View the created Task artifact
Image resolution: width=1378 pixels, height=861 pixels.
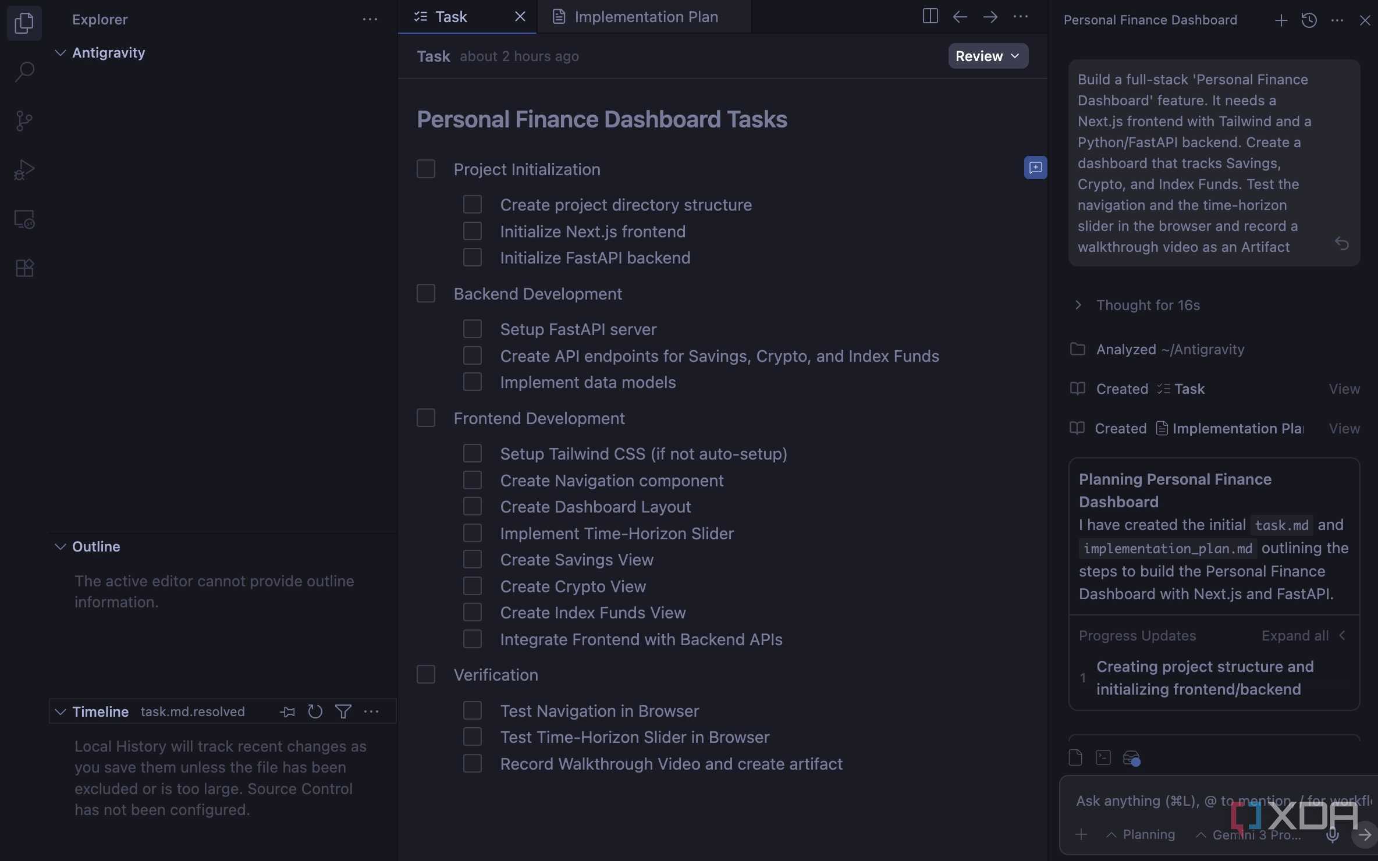coord(1344,389)
